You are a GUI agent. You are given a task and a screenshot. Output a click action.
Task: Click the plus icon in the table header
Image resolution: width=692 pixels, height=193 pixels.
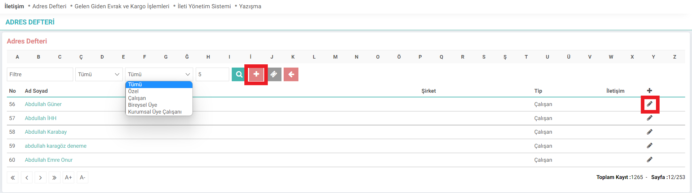click(x=649, y=91)
